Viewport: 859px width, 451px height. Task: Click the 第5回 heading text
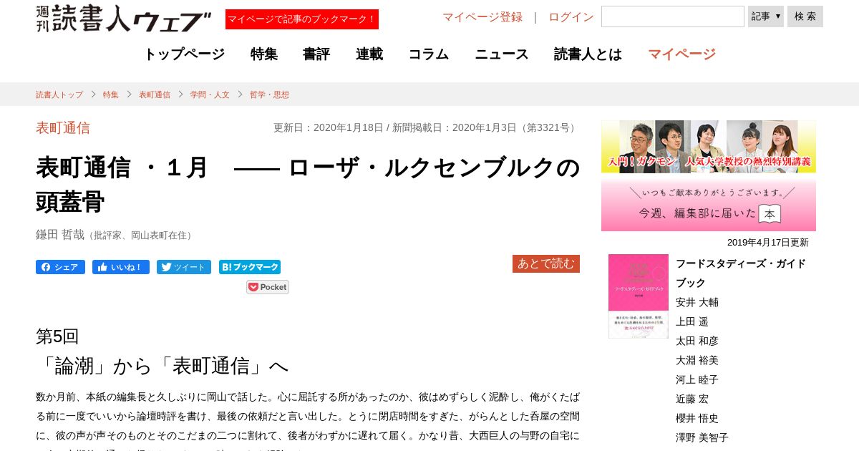pyautogui.click(x=57, y=336)
